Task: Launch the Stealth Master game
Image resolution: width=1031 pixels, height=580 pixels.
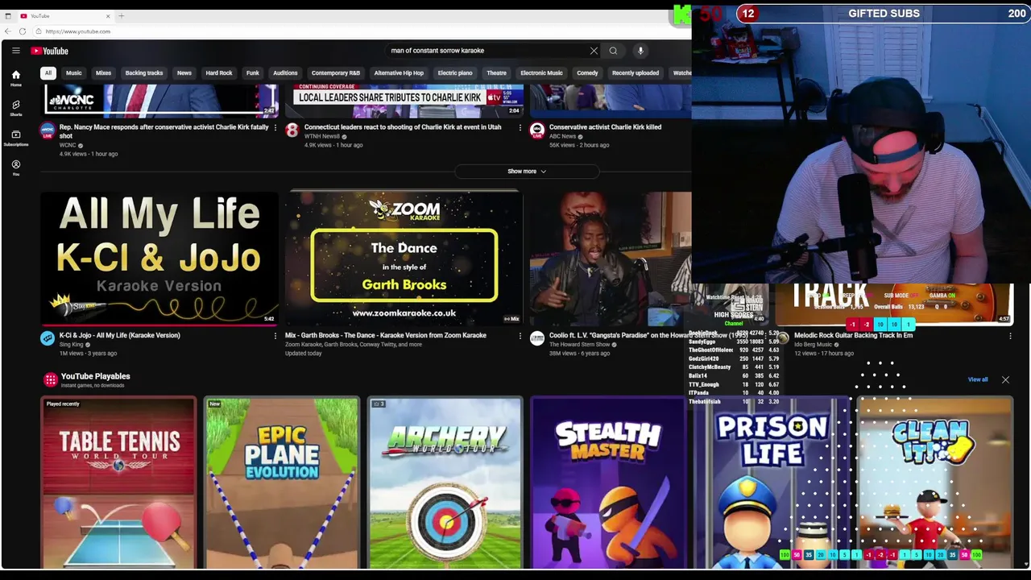Action: click(608, 483)
